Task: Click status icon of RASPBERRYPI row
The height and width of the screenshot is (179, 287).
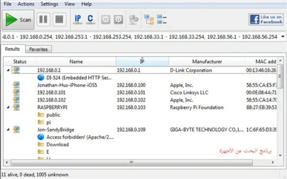Action: click(16, 107)
